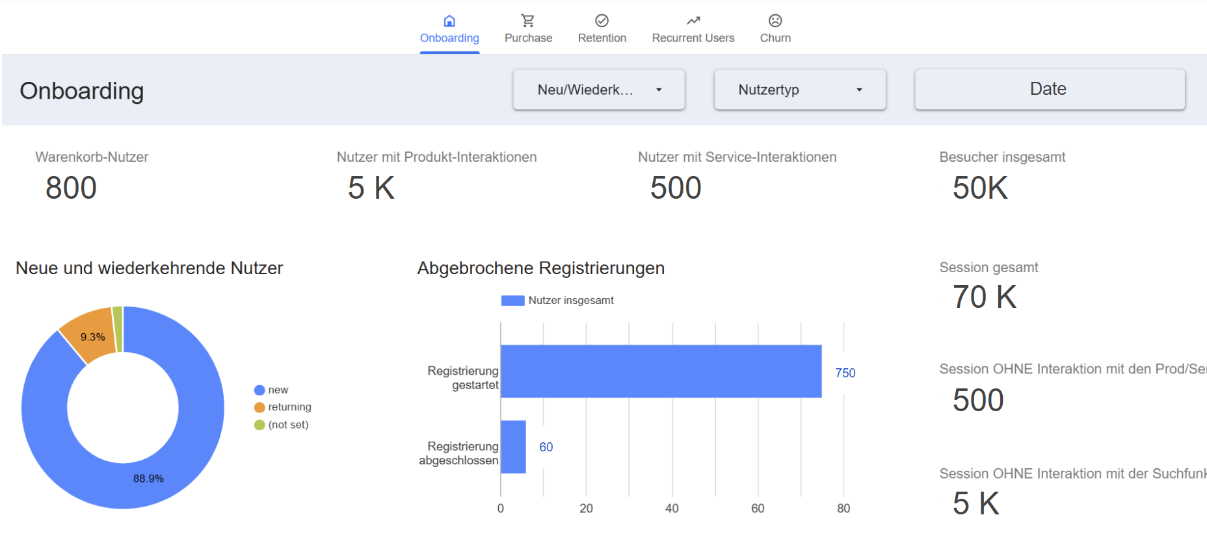This screenshot has height=554, width=1207.
Task: Click the green '(not set)' legend dot
Action: pos(259,425)
